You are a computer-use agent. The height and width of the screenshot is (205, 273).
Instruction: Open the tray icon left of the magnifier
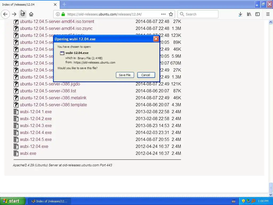pos(248,201)
